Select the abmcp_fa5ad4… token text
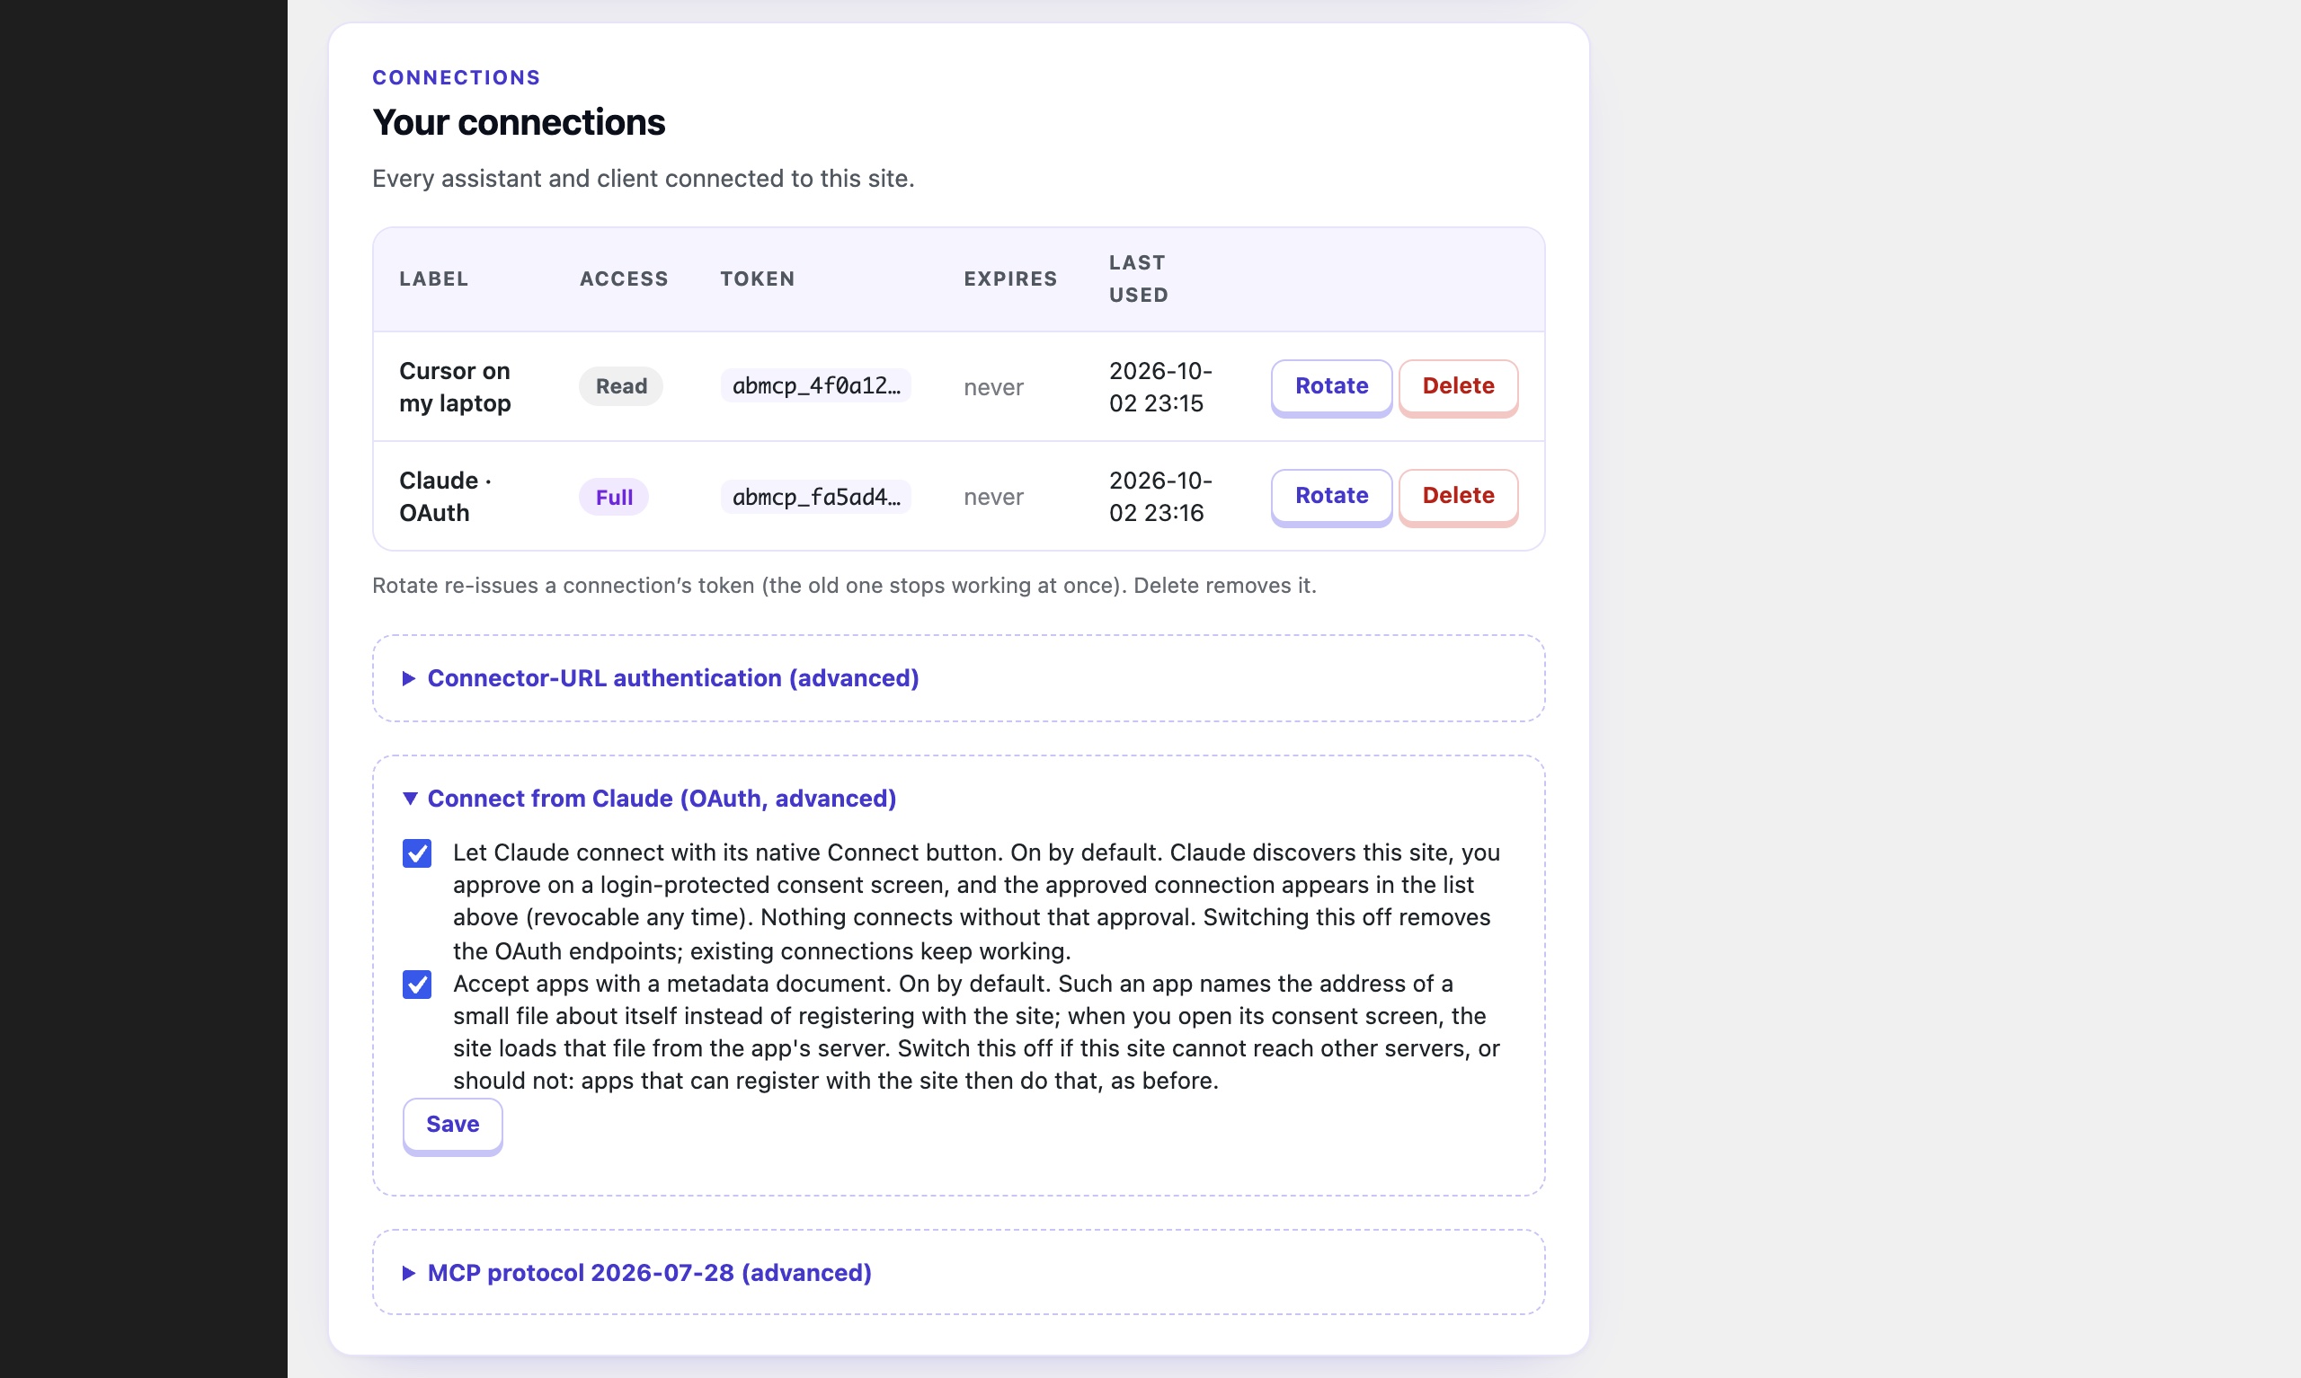The height and width of the screenshot is (1378, 2301). tap(815, 498)
